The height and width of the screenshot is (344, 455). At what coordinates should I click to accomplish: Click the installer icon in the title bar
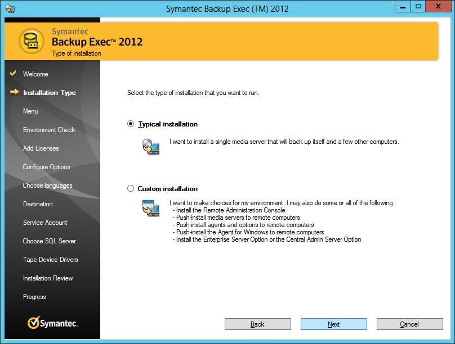click(10, 8)
